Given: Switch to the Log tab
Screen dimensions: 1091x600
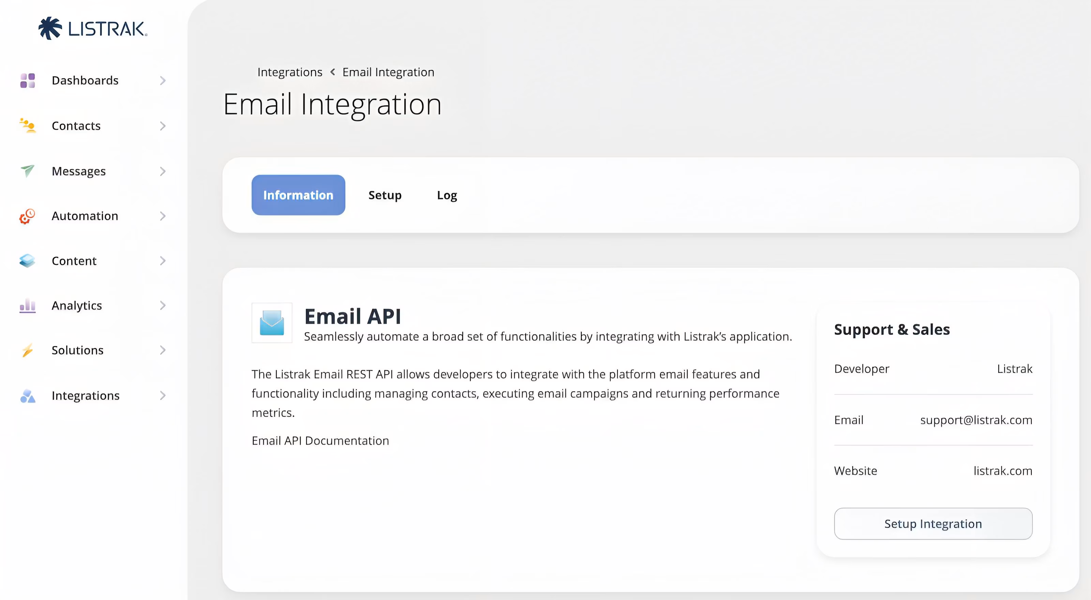Looking at the screenshot, I should click(x=447, y=195).
